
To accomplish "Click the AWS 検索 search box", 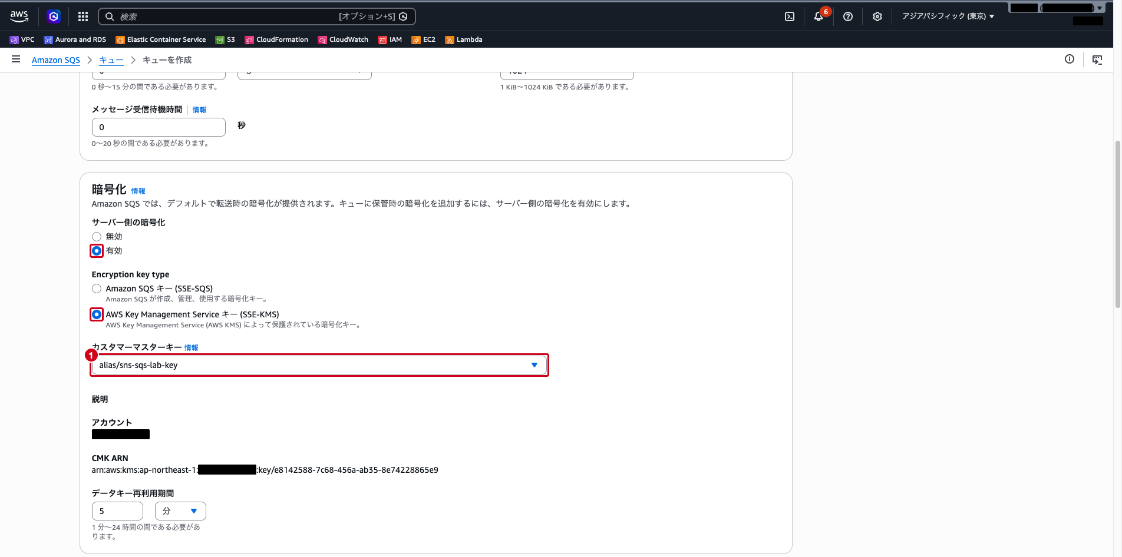I will (257, 16).
